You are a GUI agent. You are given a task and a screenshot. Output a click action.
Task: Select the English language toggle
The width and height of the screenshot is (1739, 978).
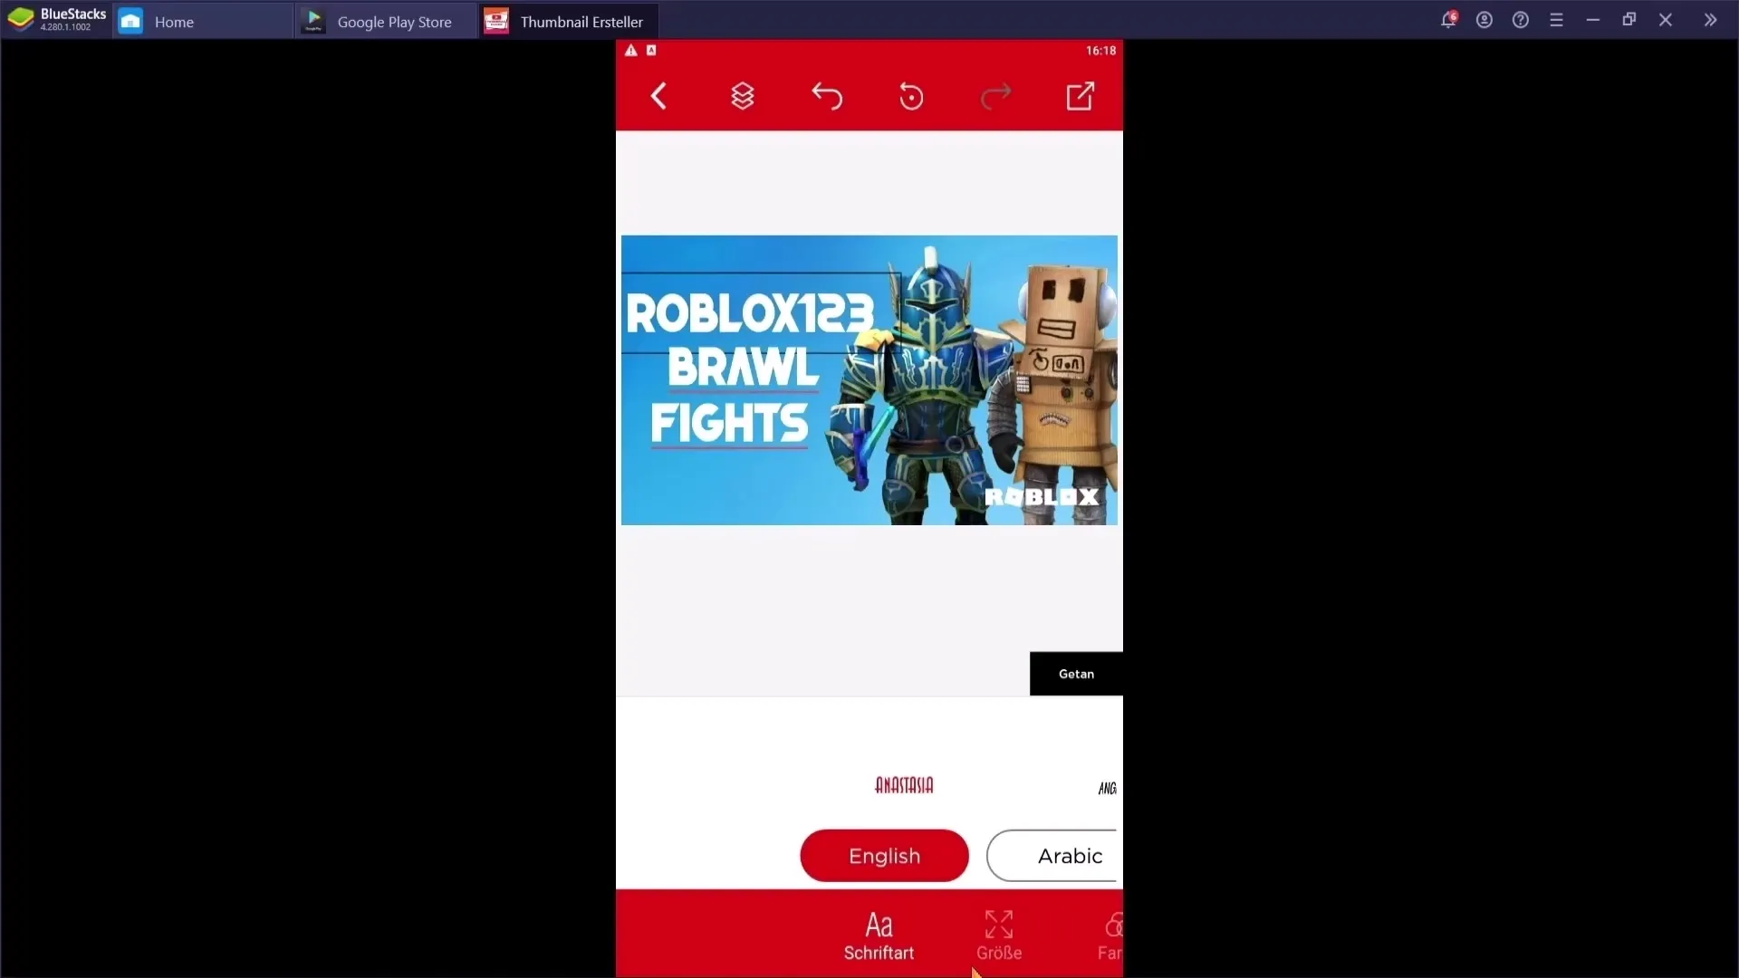tap(885, 855)
